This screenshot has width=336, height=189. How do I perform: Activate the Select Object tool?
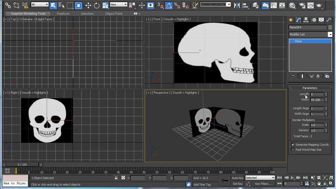click(x=53, y=5)
